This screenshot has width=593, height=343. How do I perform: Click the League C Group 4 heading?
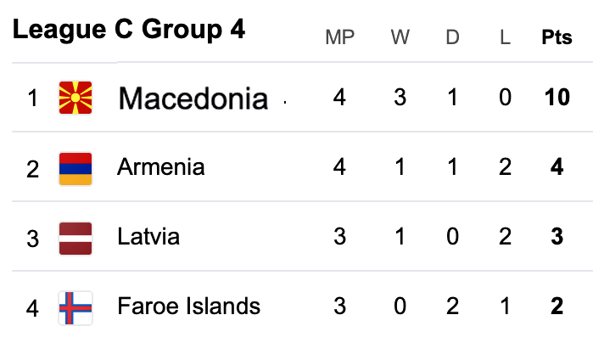129,31
